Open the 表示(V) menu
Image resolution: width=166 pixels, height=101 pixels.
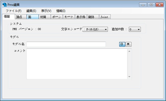tap(46, 11)
